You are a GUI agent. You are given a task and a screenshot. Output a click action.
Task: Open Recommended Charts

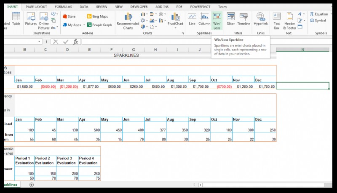[128, 21]
